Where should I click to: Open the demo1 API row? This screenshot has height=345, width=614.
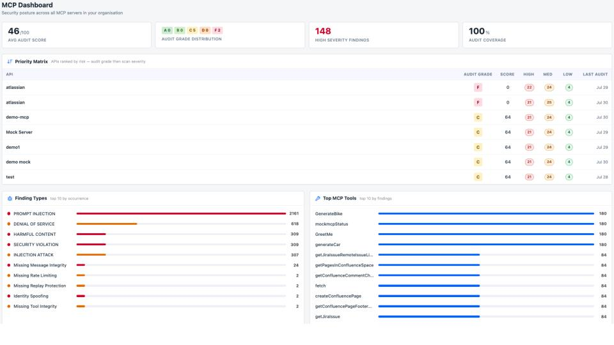coord(307,147)
